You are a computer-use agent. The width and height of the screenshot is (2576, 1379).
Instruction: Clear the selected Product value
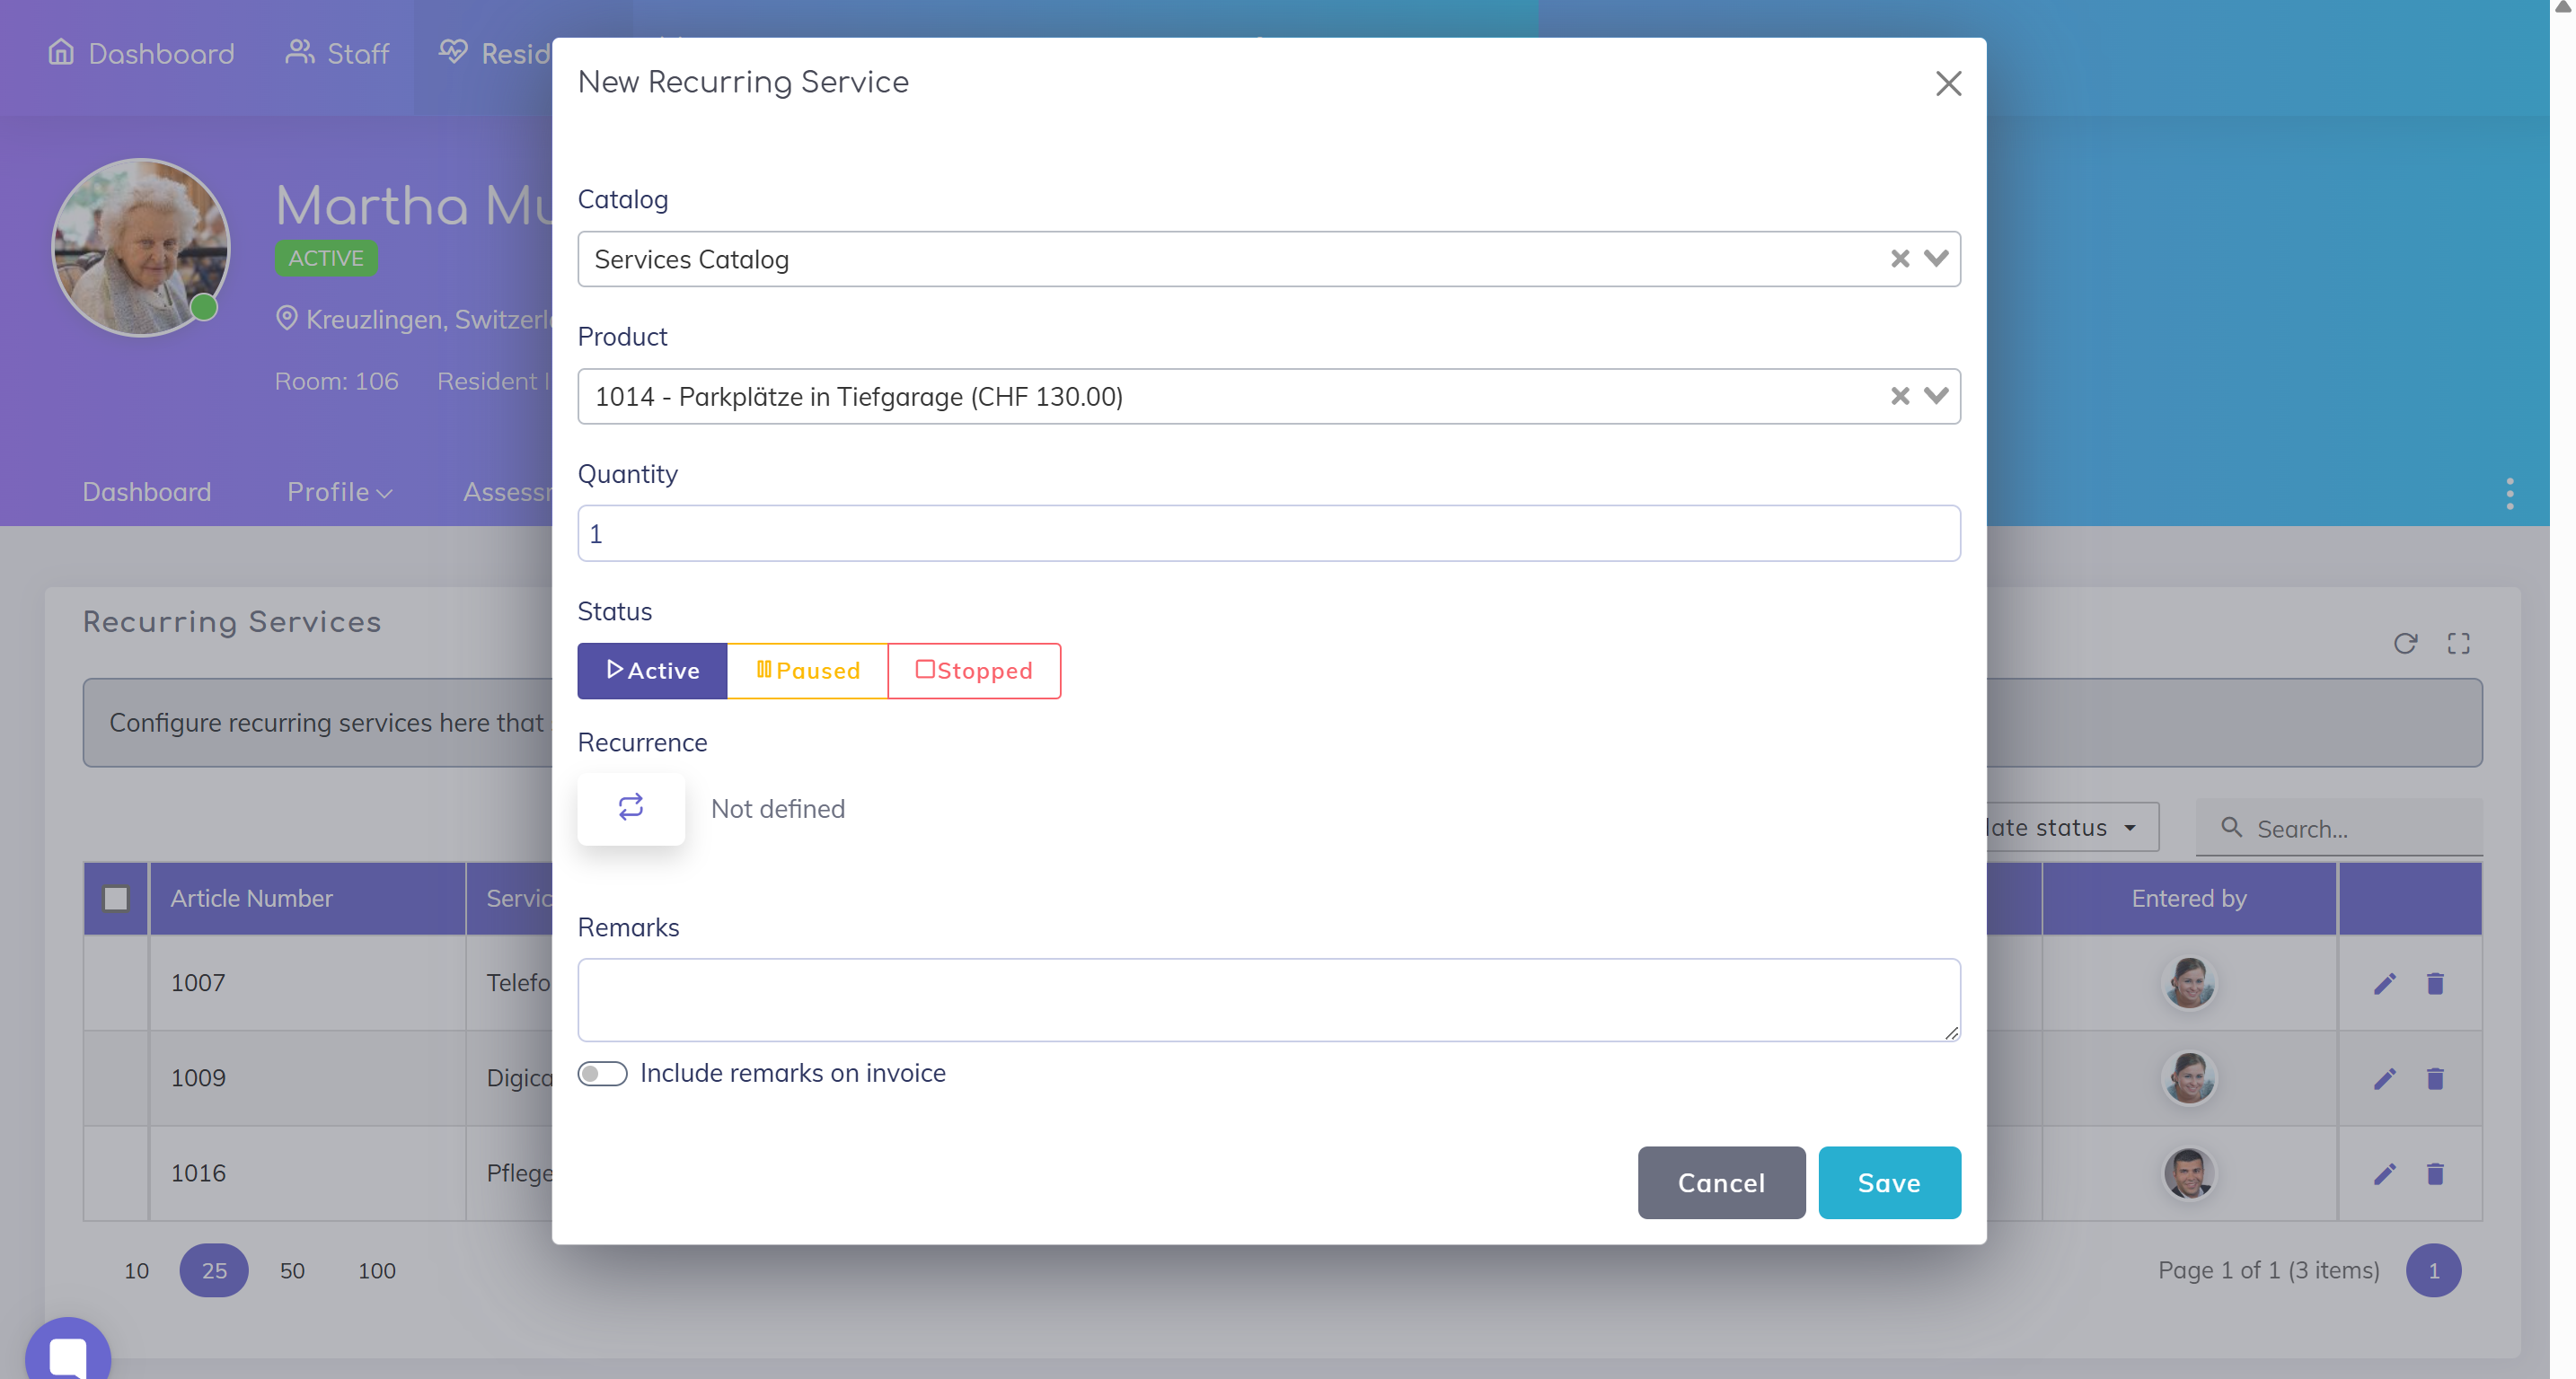(1899, 397)
